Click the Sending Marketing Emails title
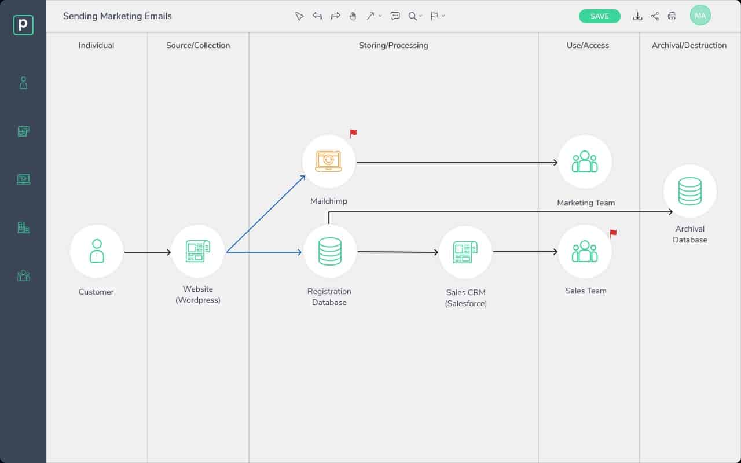Viewport: 741px width, 463px height. (x=118, y=16)
